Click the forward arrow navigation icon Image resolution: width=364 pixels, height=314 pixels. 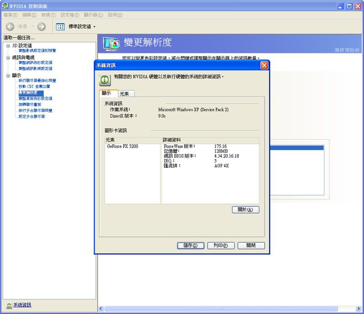(41, 26)
